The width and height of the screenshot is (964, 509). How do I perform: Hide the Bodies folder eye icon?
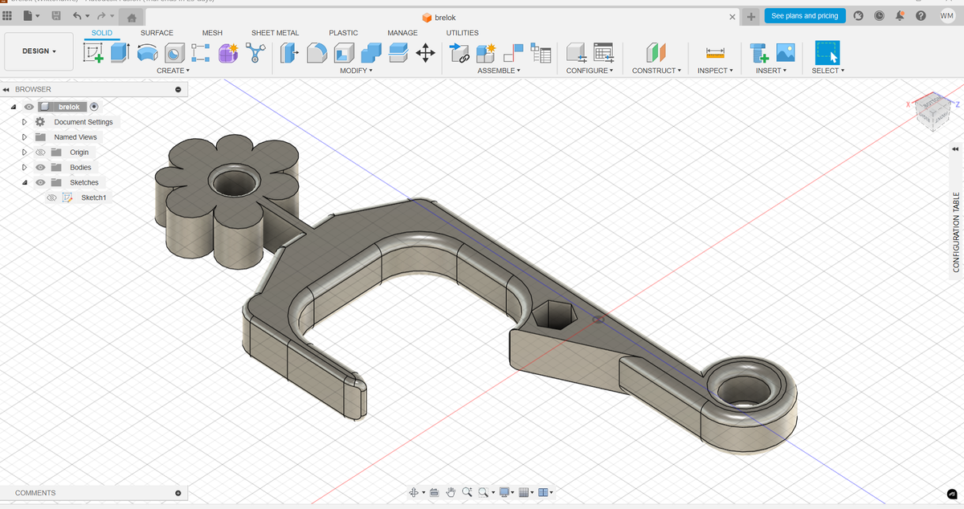click(x=40, y=167)
